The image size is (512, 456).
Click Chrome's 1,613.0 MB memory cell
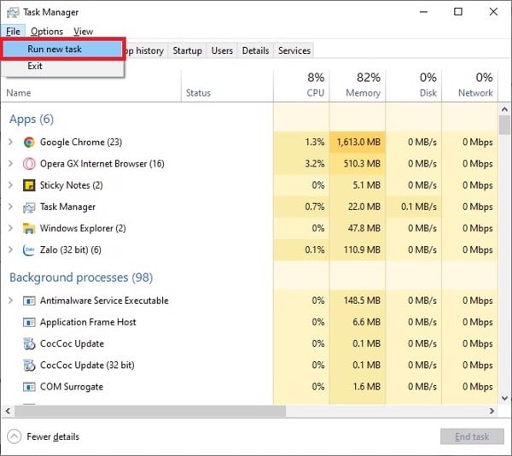[x=358, y=142]
